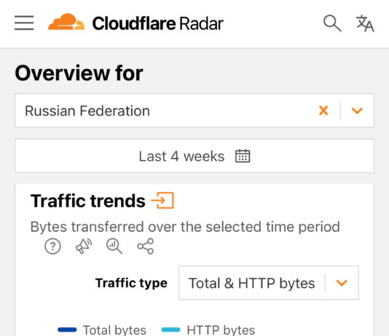Screen dimensions: 389x336
Task: Open Traffic trends detail arrow icon
Action: coord(162,200)
